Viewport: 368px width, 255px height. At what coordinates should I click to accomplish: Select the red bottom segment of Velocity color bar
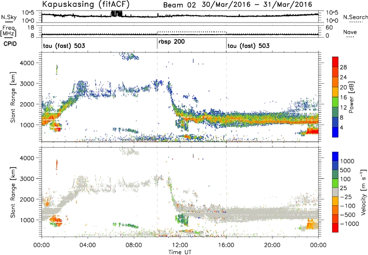pyautogui.click(x=335, y=228)
